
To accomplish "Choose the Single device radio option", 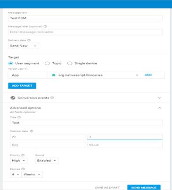I will tap(70, 63).
